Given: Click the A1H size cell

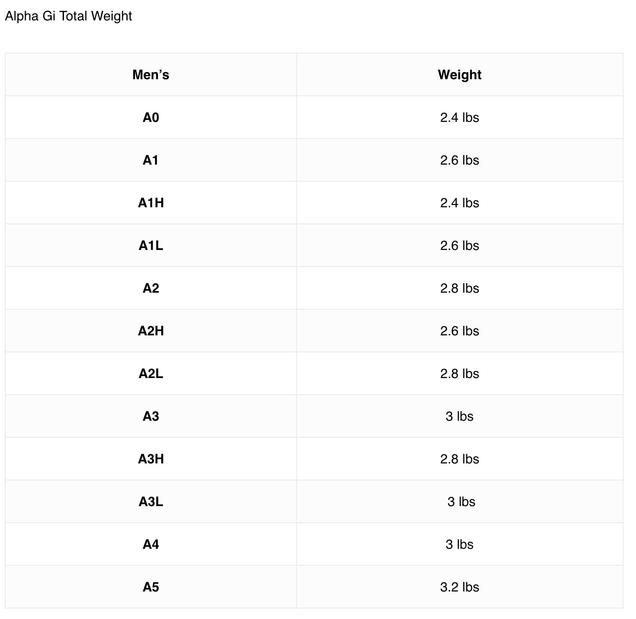Looking at the screenshot, I should (151, 203).
